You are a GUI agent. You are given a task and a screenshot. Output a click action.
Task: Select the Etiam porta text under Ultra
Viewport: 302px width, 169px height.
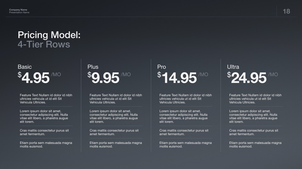pos(255,144)
